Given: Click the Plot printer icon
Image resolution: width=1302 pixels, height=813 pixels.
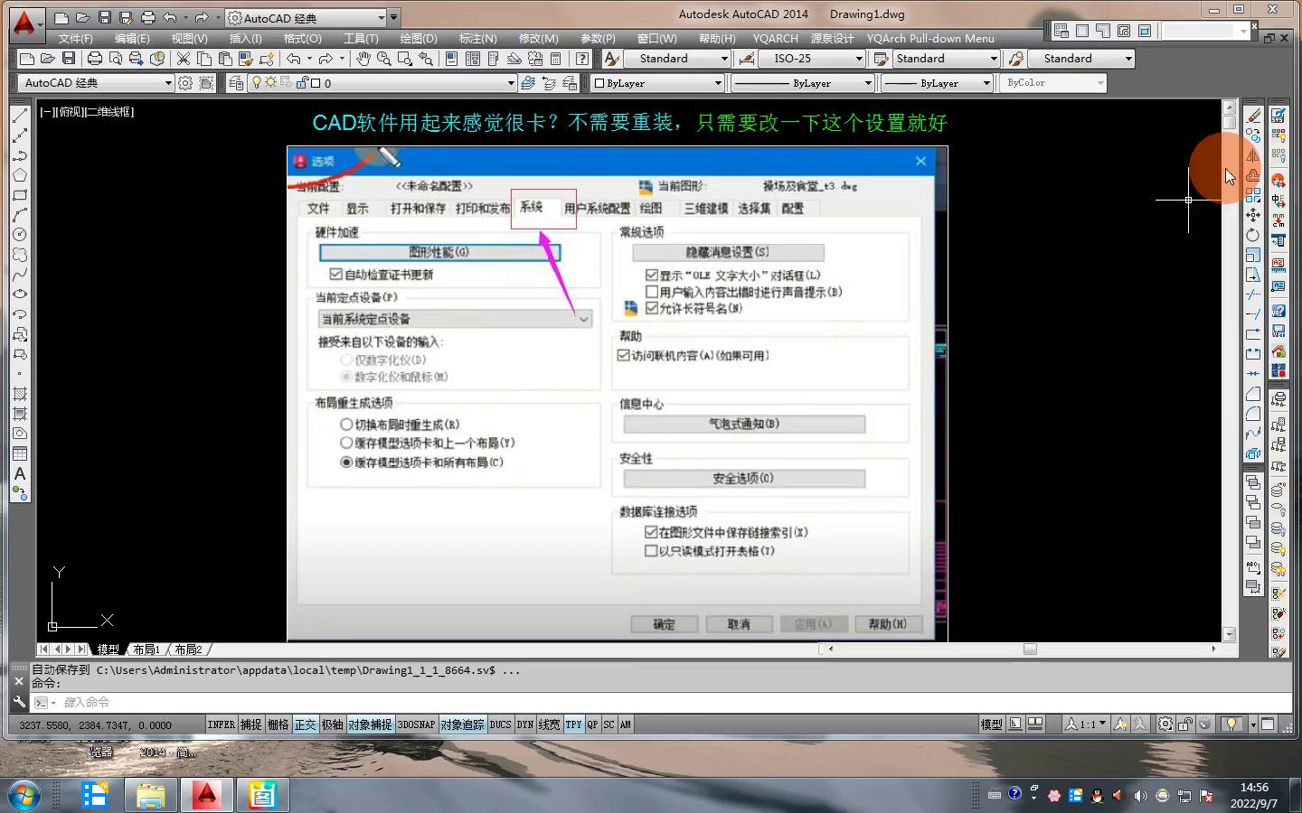Looking at the screenshot, I should [x=95, y=59].
